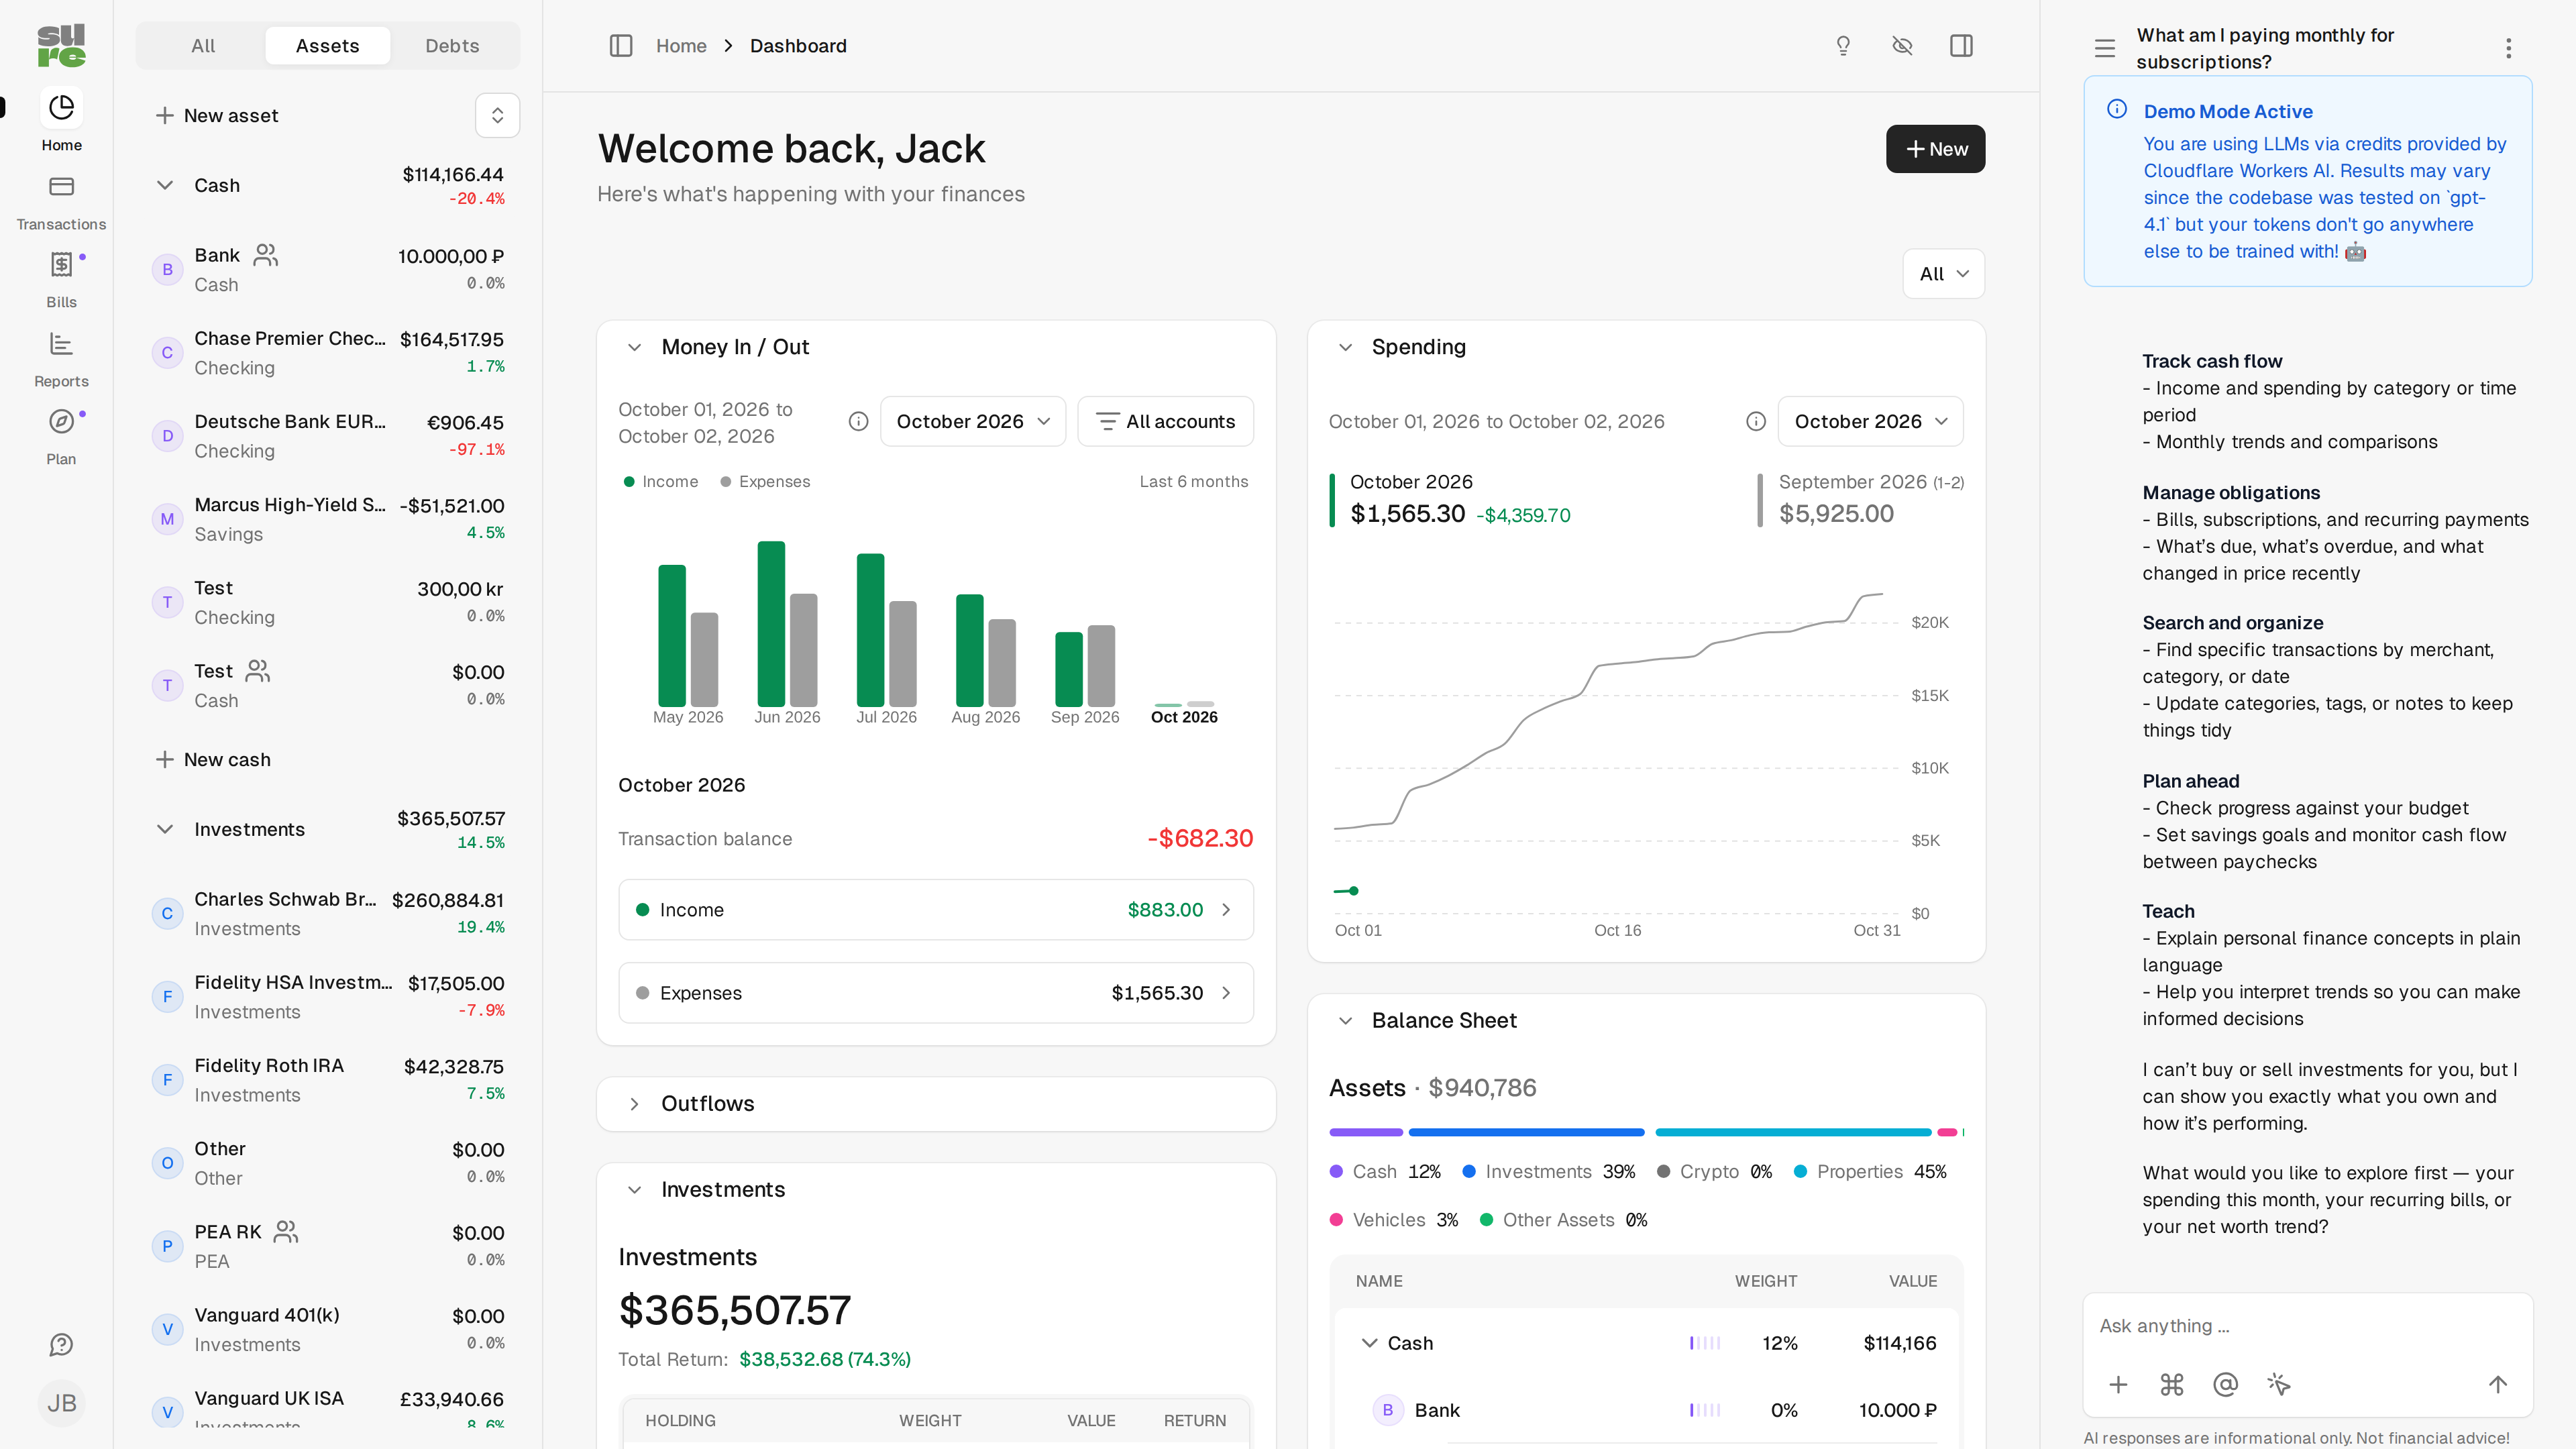Viewport: 2576px width, 1449px height.
Task: Click the Home pie chart icon
Action: (61, 107)
